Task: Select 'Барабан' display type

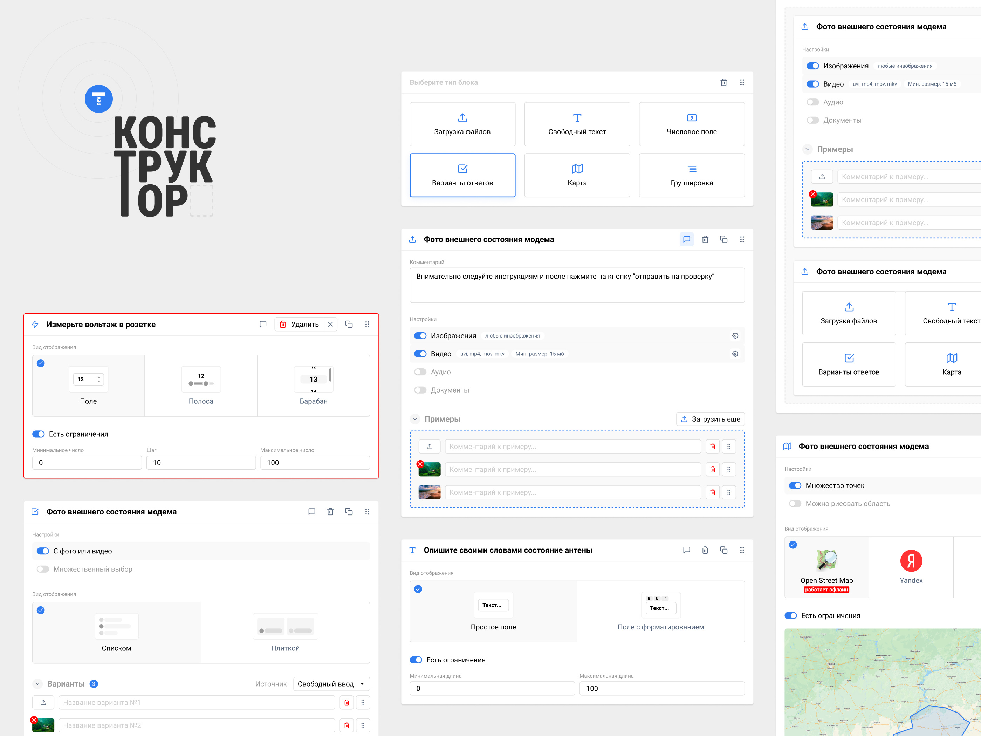Action: click(314, 386)
